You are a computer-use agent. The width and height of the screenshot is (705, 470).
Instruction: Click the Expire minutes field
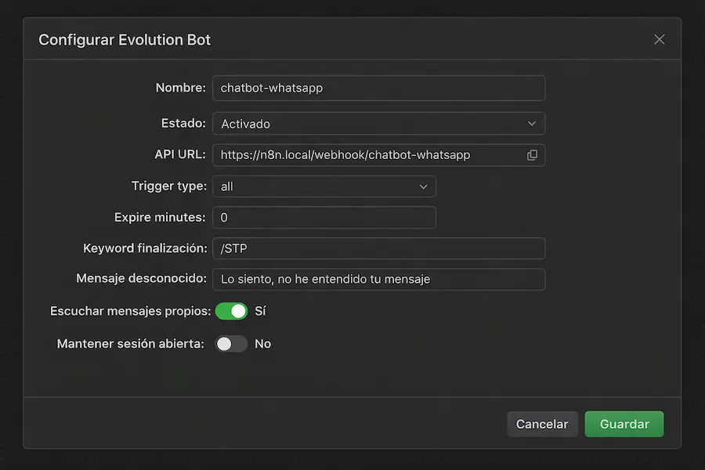(324, 217)
